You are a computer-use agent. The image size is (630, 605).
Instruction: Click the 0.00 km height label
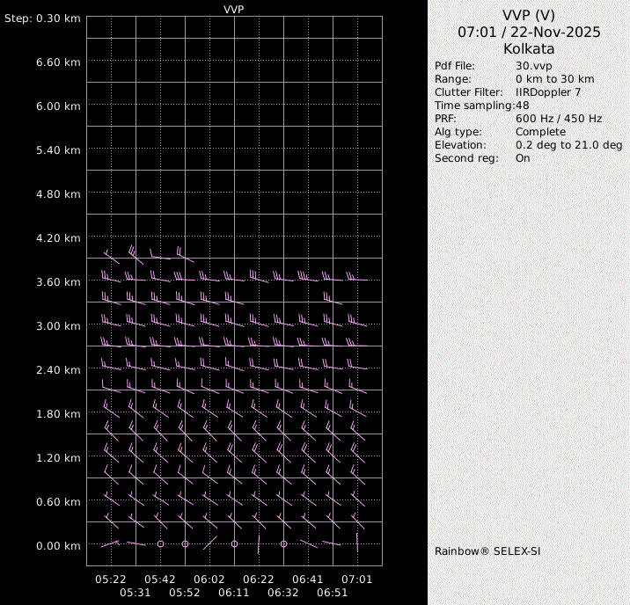point(60,545)
